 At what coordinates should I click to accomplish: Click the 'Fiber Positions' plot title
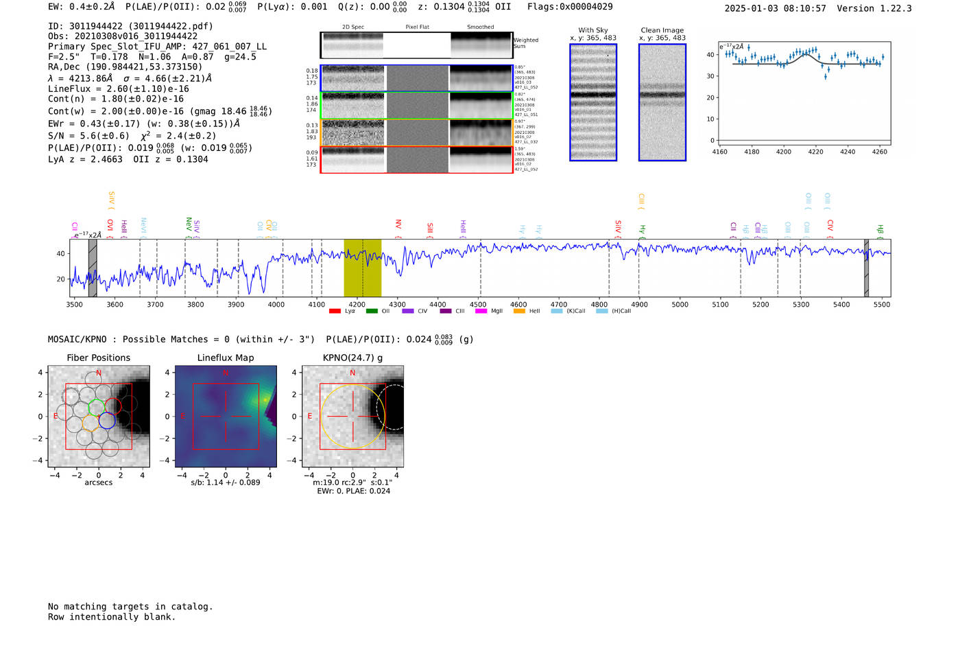click(x=99, y=358)
